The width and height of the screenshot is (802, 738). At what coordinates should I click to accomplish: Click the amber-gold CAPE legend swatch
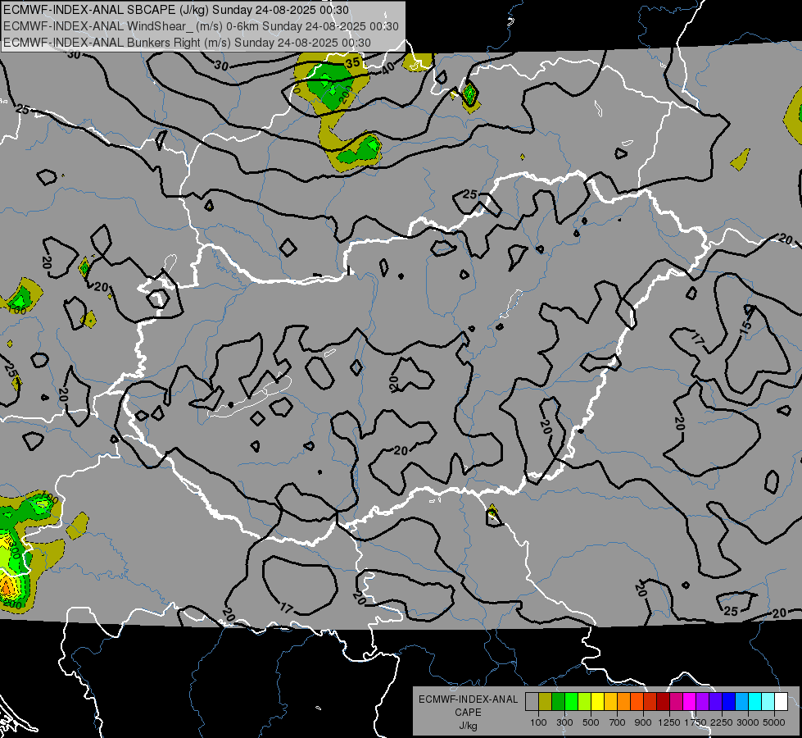[x=610, y=702]
